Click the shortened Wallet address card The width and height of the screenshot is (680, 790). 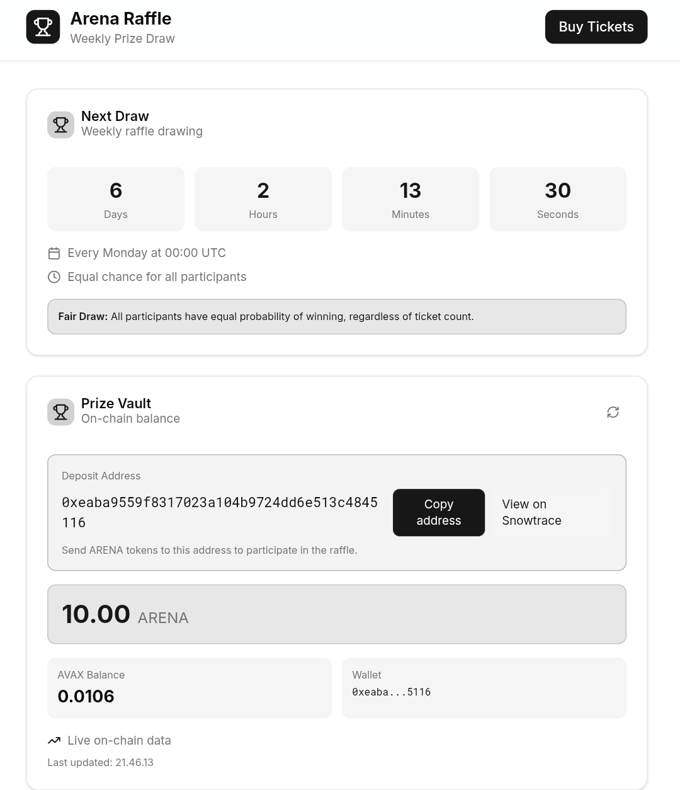coord(484,688)
